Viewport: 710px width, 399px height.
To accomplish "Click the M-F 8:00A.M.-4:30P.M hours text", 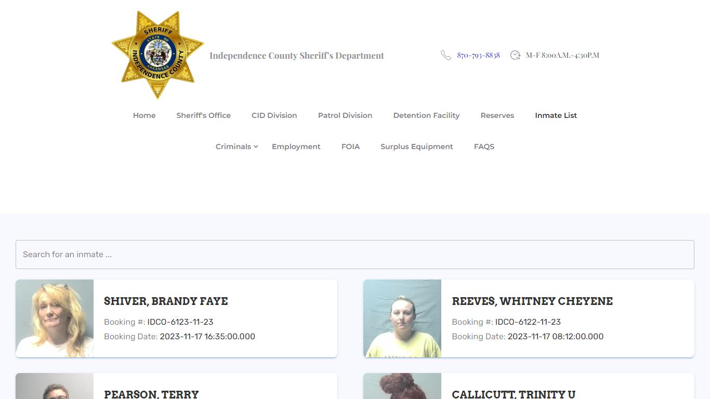I will click(x=562, y=55).
